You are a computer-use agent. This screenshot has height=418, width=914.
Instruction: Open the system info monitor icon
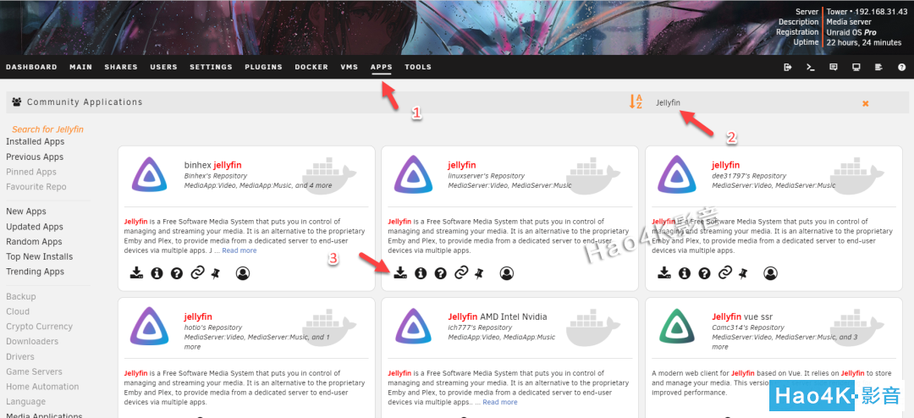(856, 67)
